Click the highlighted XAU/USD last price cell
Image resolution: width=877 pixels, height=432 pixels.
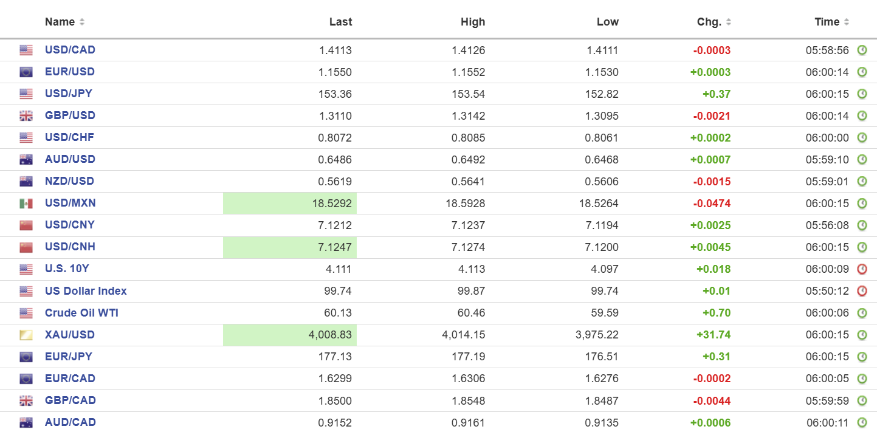[x=290, y=335]
